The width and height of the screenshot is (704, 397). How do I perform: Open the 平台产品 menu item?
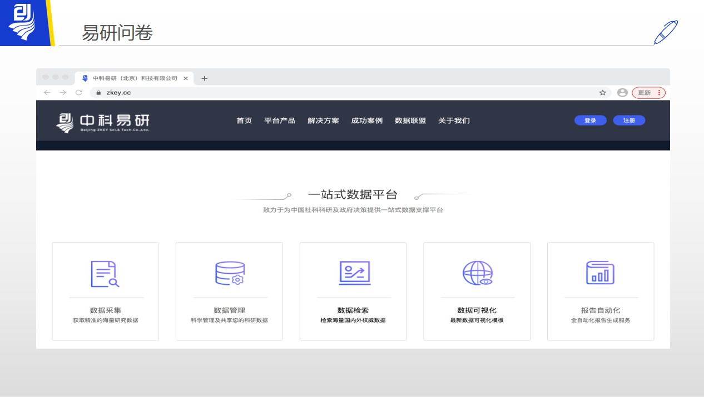(280, 120)
